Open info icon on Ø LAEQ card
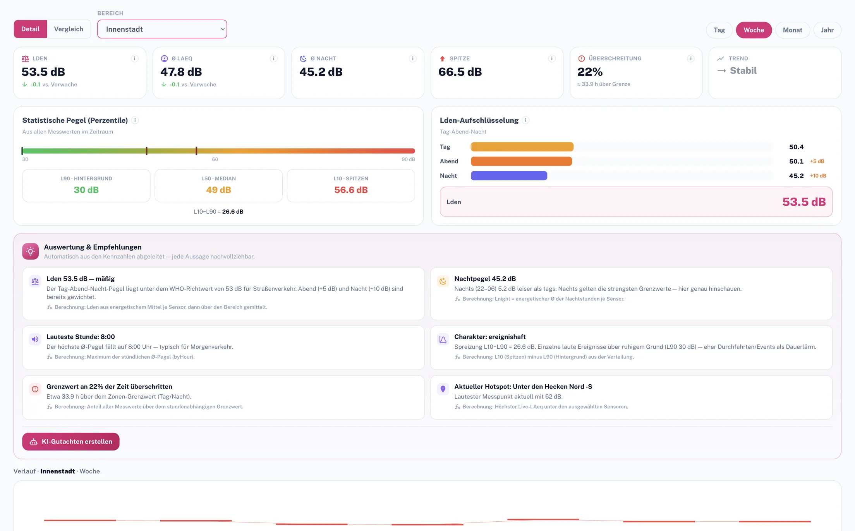The image size is (855, 531). click(273, 58)
